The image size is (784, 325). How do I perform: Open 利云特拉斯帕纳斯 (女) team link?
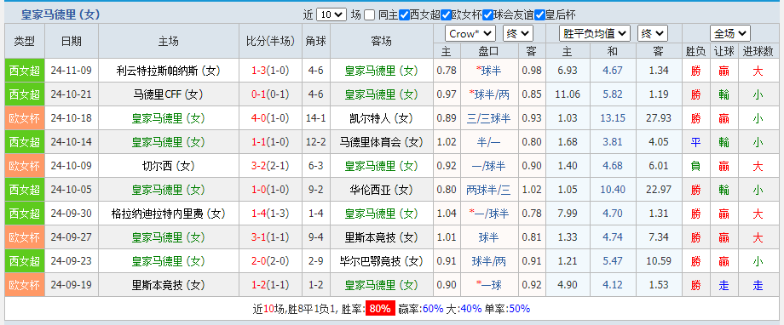(168, 71)
